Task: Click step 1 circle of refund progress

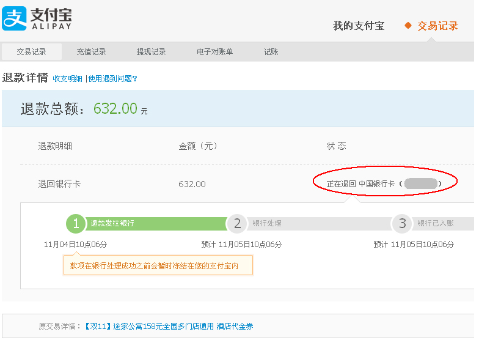Action: [x=76, y=224]
